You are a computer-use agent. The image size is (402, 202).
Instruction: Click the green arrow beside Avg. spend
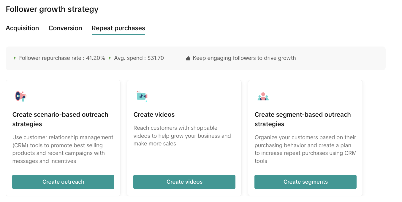[110, 58]
